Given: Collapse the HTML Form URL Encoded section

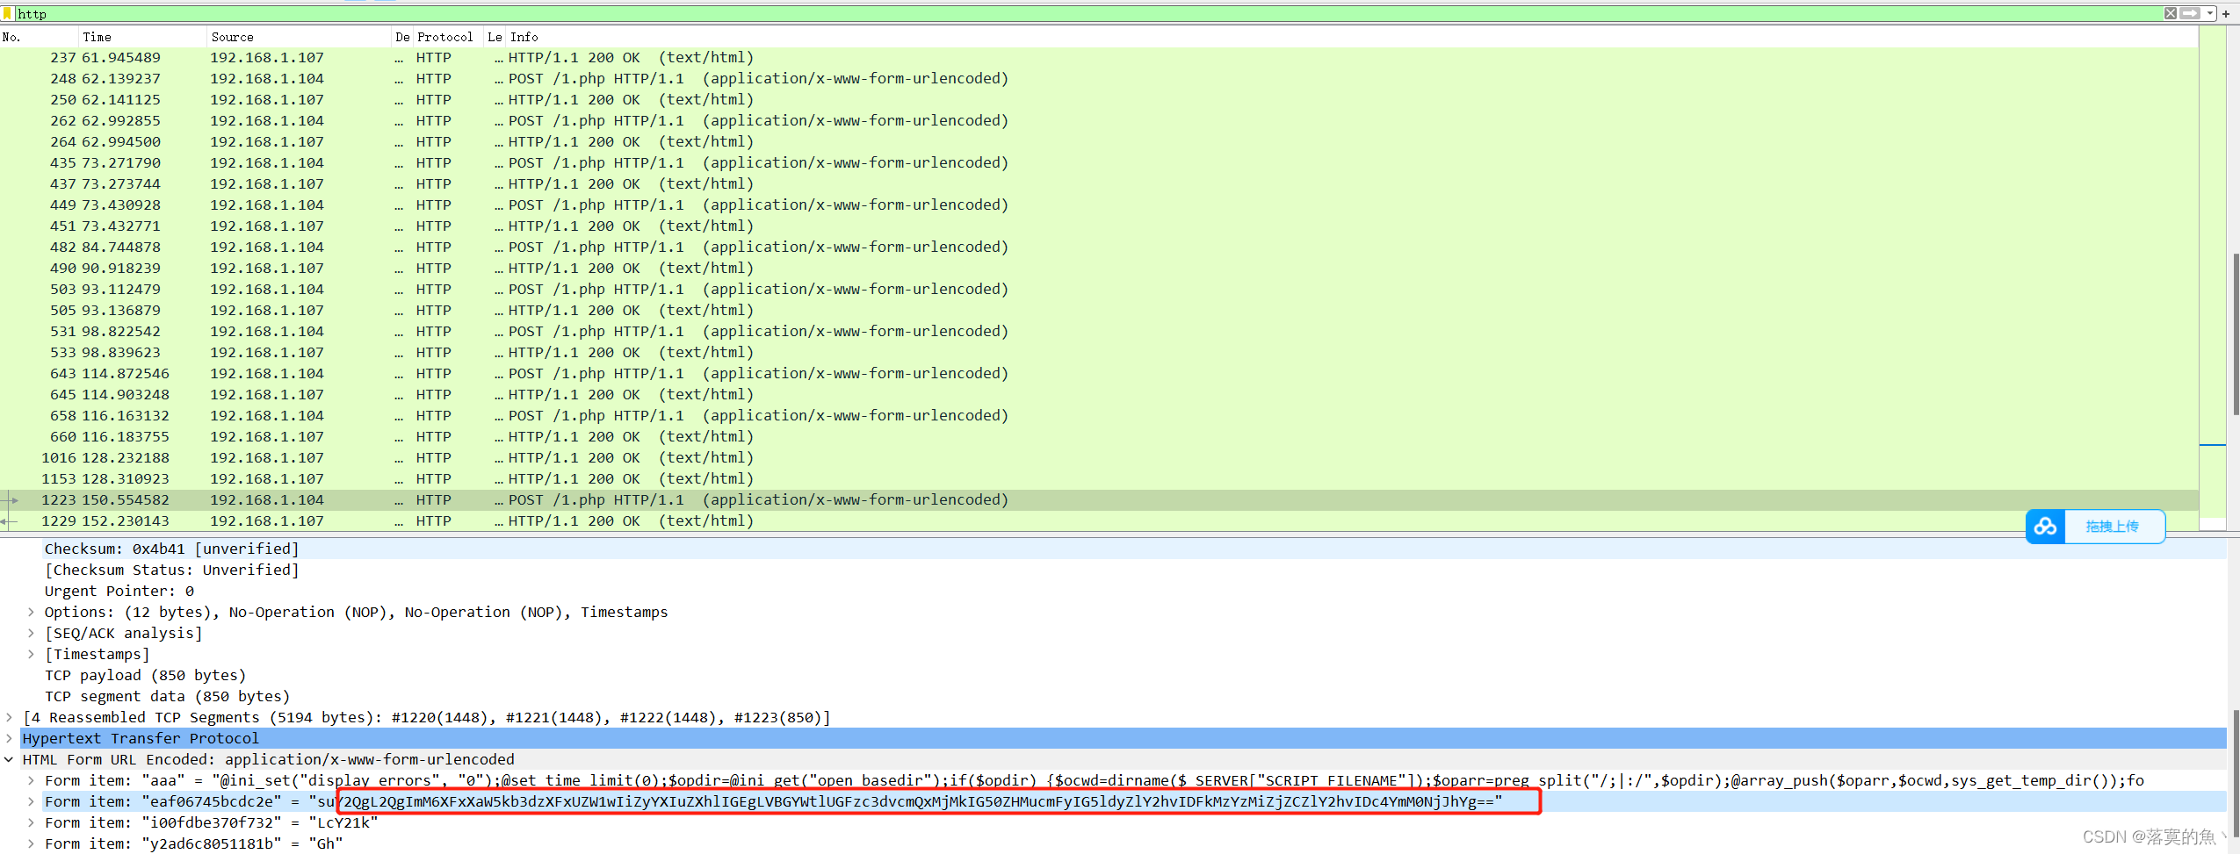Looking at the screenshot, I should [x=9, y=759].
